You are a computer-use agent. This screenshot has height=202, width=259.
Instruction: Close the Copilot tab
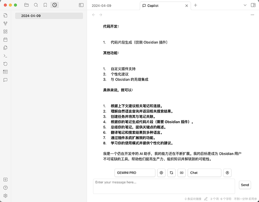[187, 6]
